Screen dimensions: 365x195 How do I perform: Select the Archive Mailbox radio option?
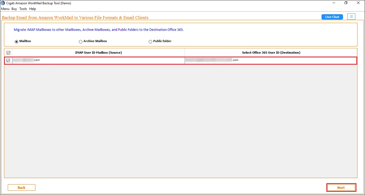(x=81, y=42)
